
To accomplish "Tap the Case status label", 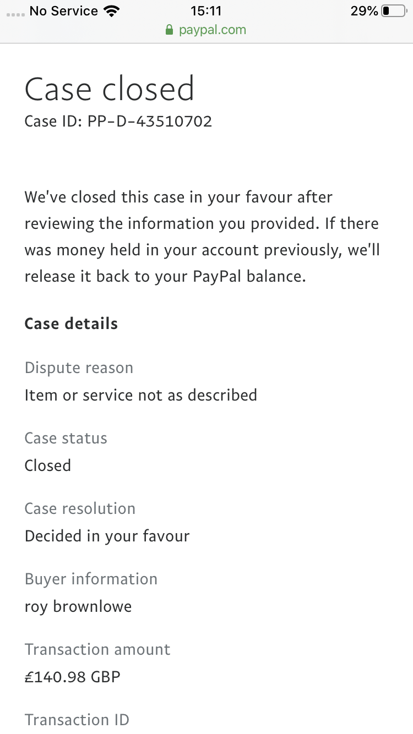I will point(66,438).
